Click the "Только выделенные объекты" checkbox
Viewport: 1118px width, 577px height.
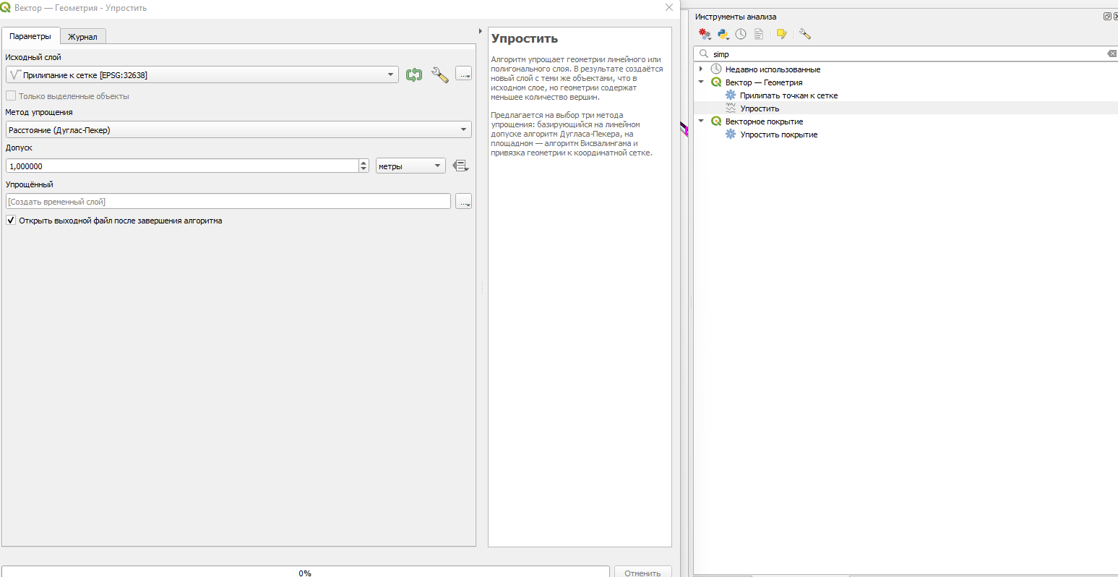(11, 96)
